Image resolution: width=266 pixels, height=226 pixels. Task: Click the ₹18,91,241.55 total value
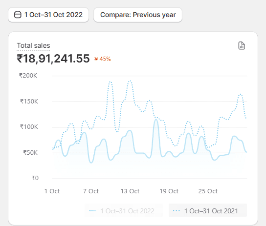pyautogui.click(x=53, y=59)
